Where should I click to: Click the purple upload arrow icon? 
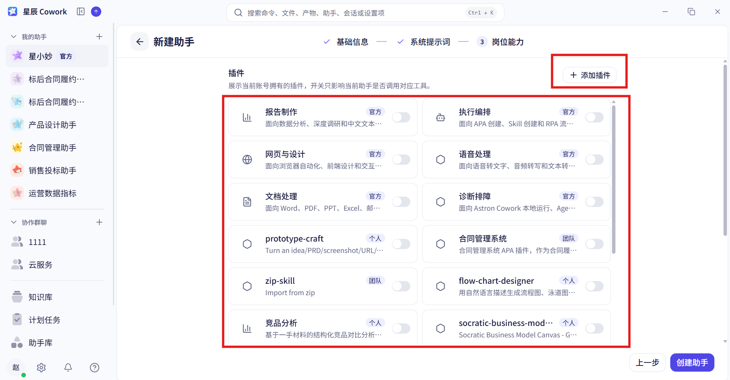(x=96, y=12)
